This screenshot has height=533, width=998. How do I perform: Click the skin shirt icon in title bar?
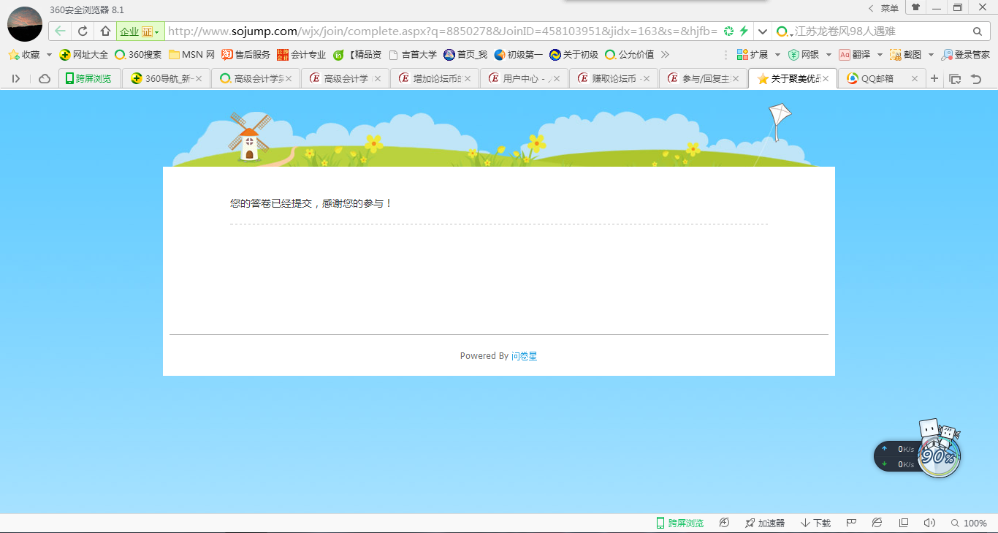click(x=915, y=7)
